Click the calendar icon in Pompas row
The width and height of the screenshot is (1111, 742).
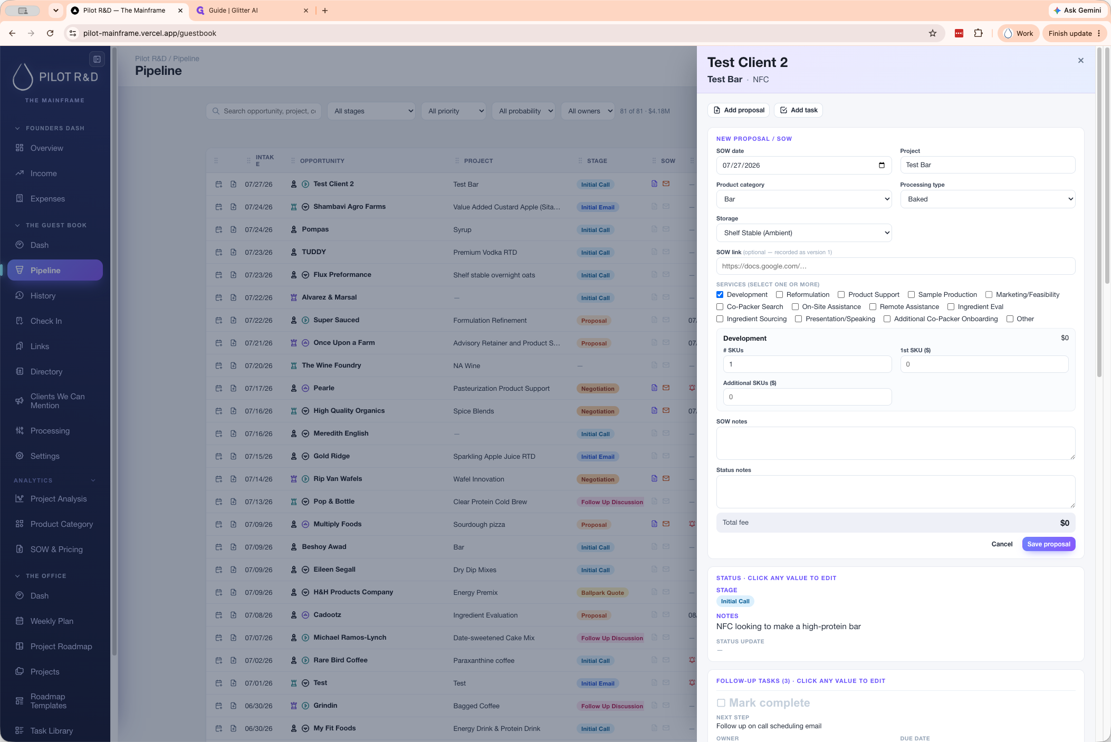pyautogui.click(x=218, y=229)
